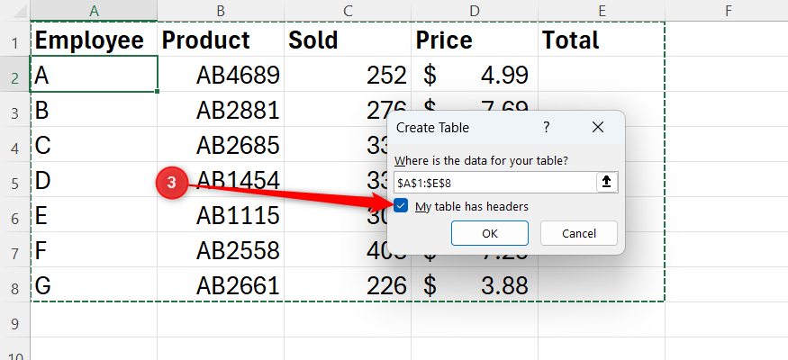Click product code AB1115
Image resolution: width=788 pixels, height=360 pixels.
[221, 215]
